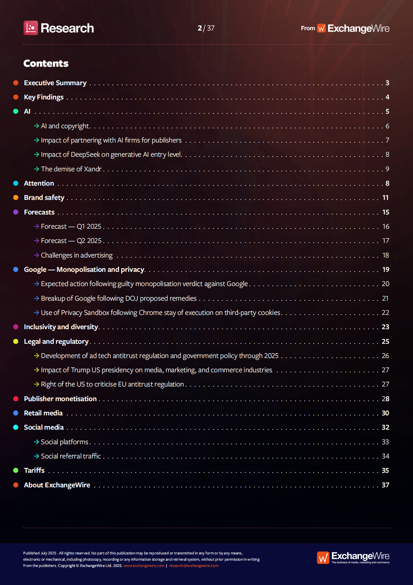Click research@exchangewire.com email link
Viewport: 413px width, 585px height.
[x=194, y=566]
